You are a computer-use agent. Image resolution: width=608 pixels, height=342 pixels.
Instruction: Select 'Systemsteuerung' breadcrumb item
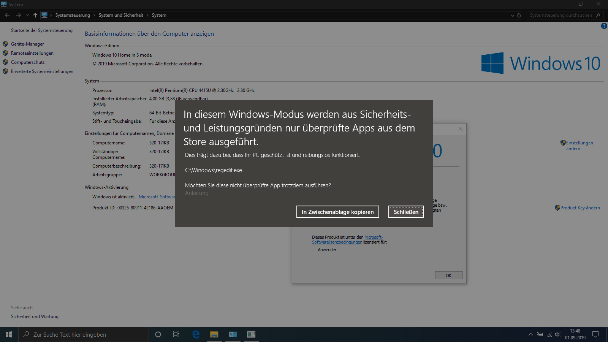[x=73, y=15]
